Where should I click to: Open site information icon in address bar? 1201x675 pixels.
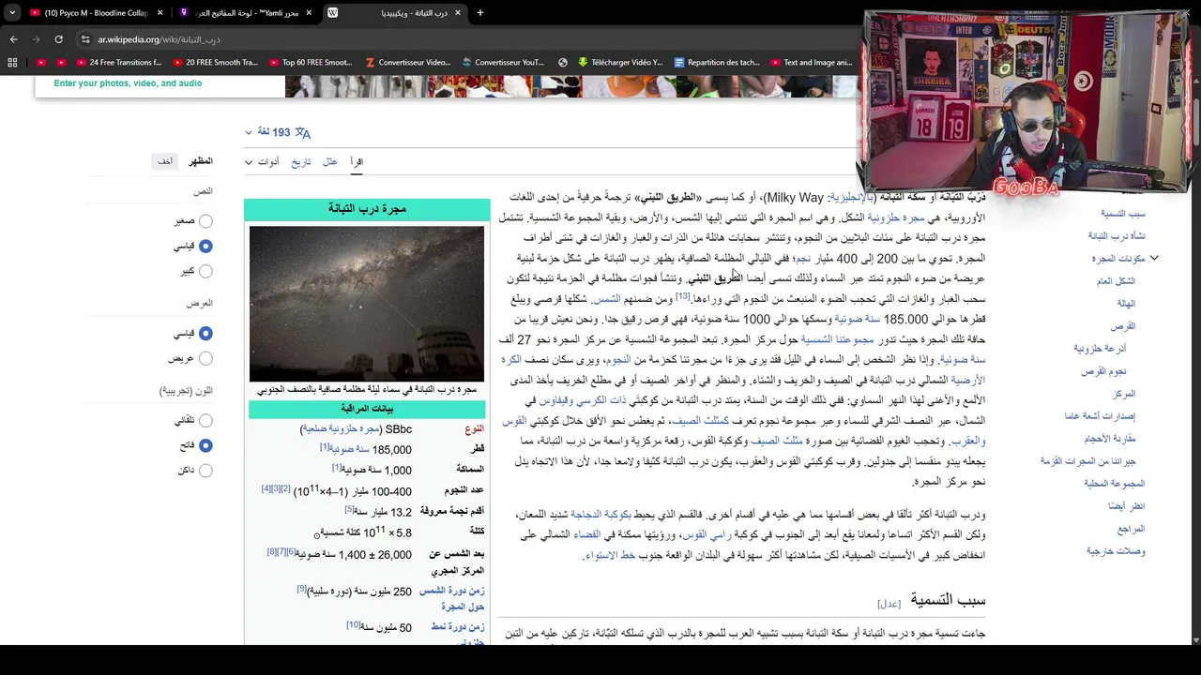[x=85, y=39]
